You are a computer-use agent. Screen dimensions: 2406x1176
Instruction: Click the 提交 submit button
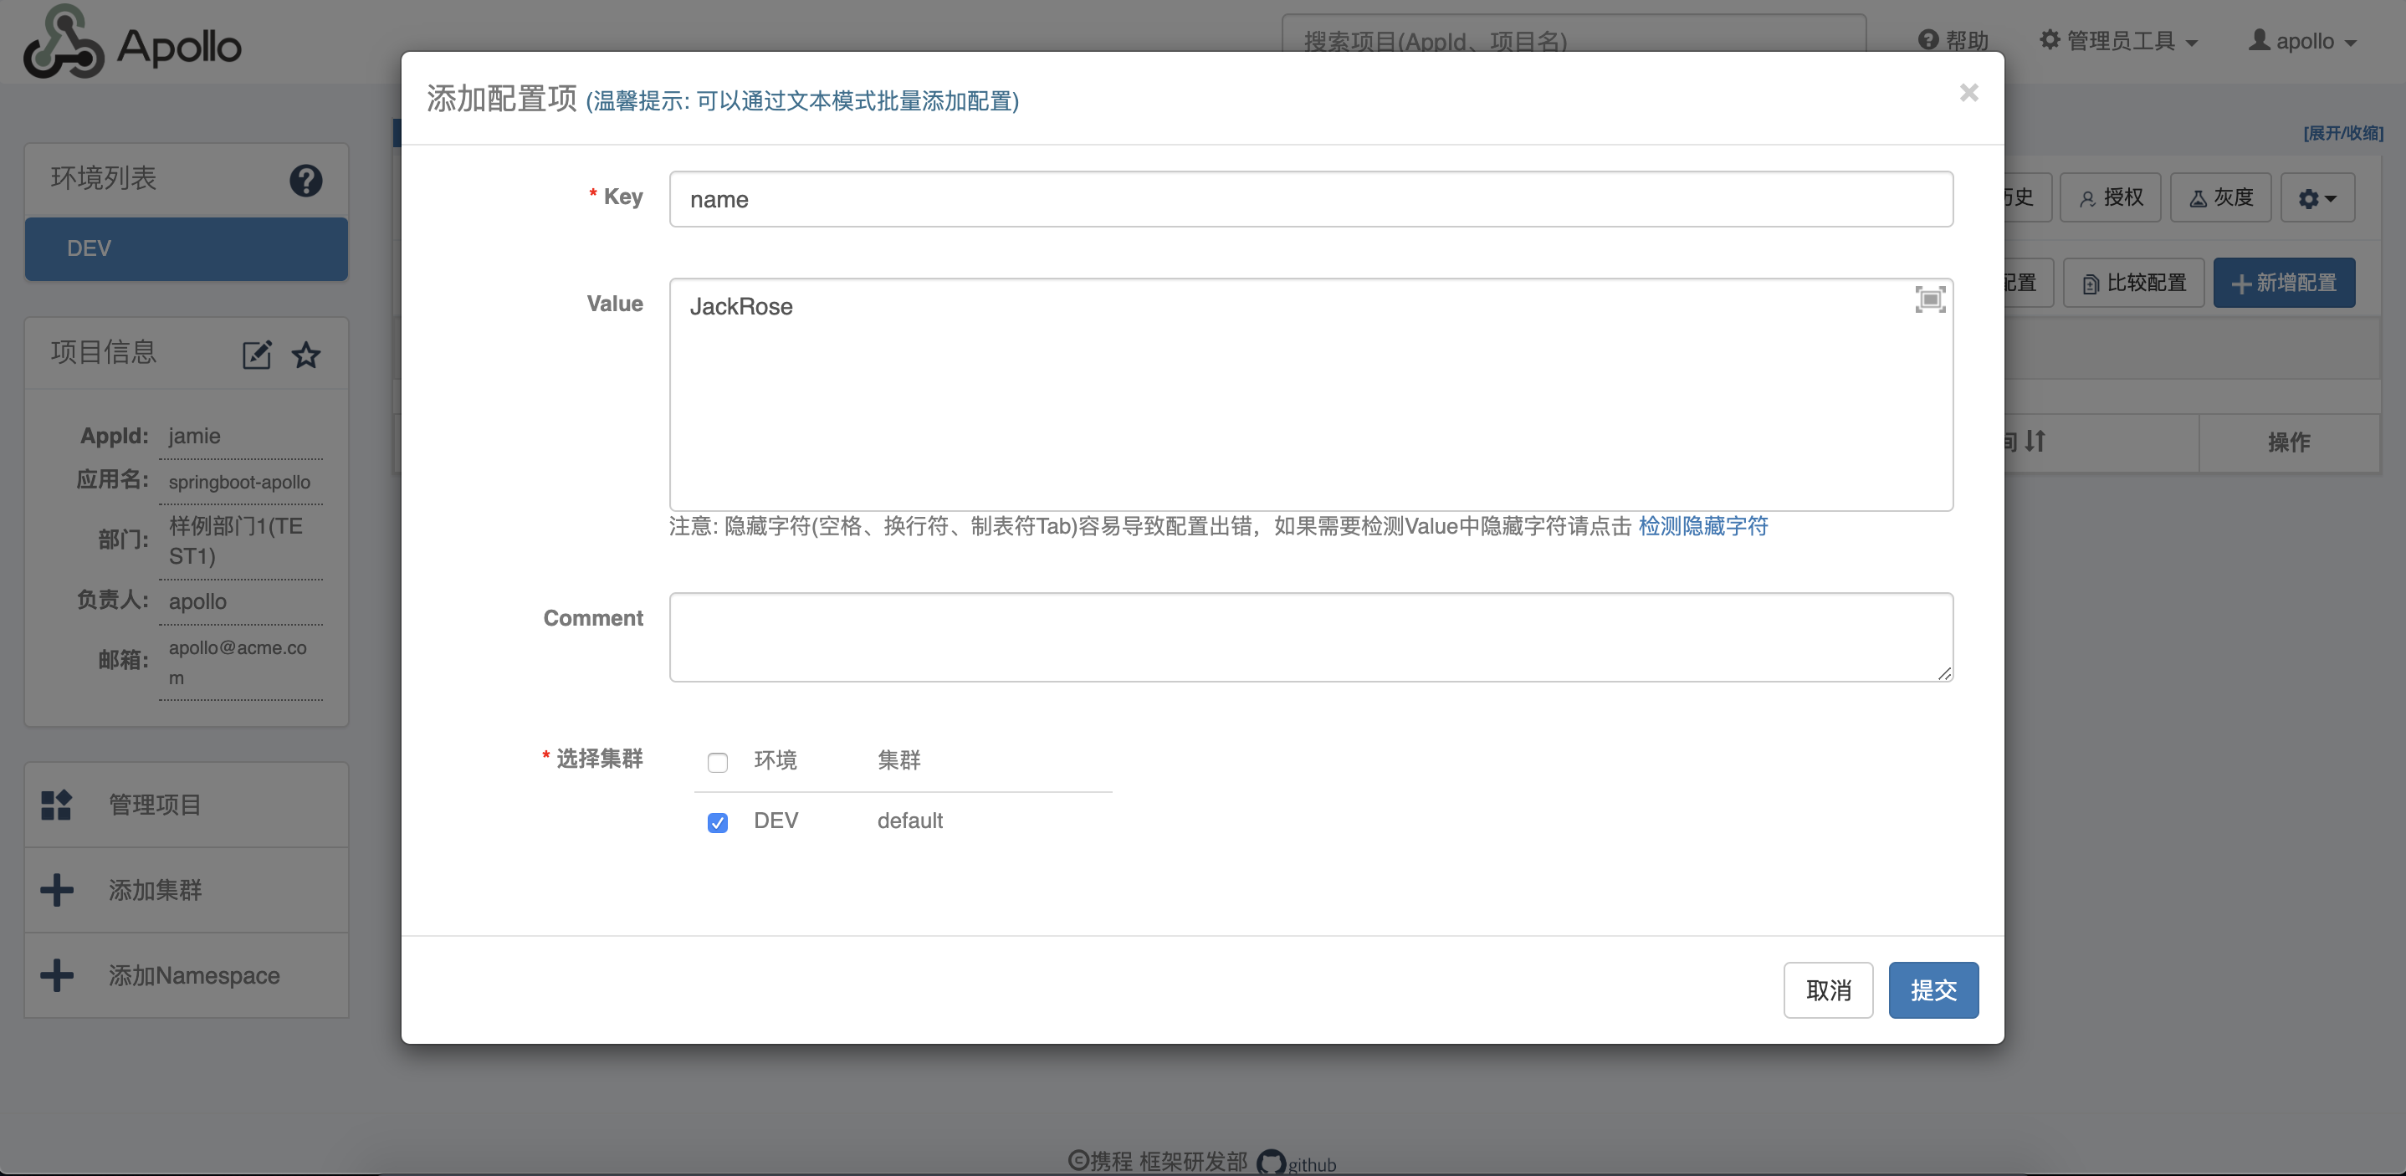[x=1932, y=990]
